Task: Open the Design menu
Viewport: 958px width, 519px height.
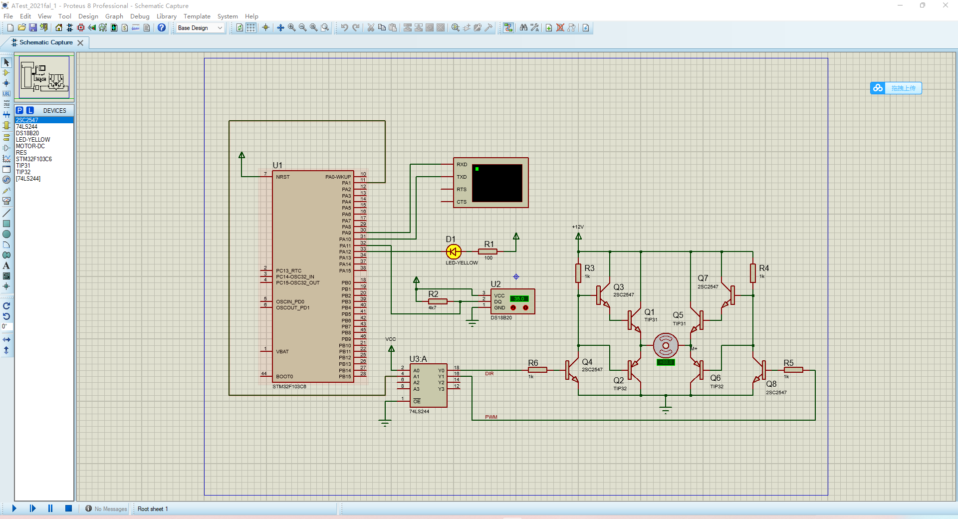Action: click(88, 16)
